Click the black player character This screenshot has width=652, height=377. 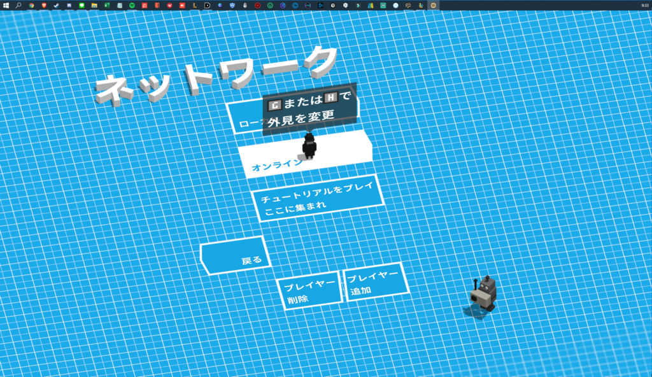tap(309, 146)
